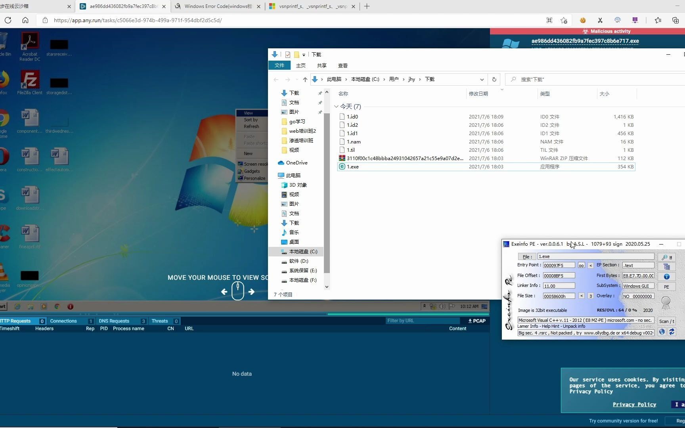Screen dimensions: 685x428
Task: Open the quick access toolbar dropdown arrow
Action: click(304, 55)
